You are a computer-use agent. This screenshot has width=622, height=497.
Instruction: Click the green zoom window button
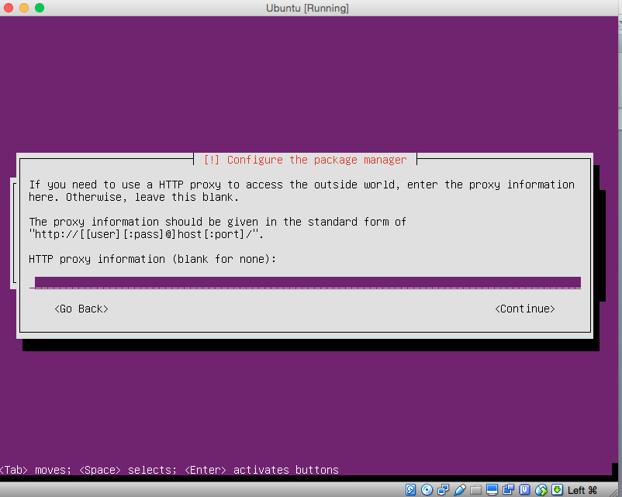coord(40,8)
